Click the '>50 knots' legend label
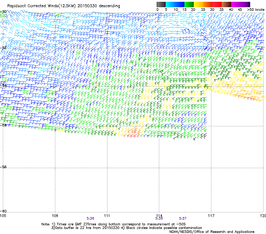 click(256, 10)
